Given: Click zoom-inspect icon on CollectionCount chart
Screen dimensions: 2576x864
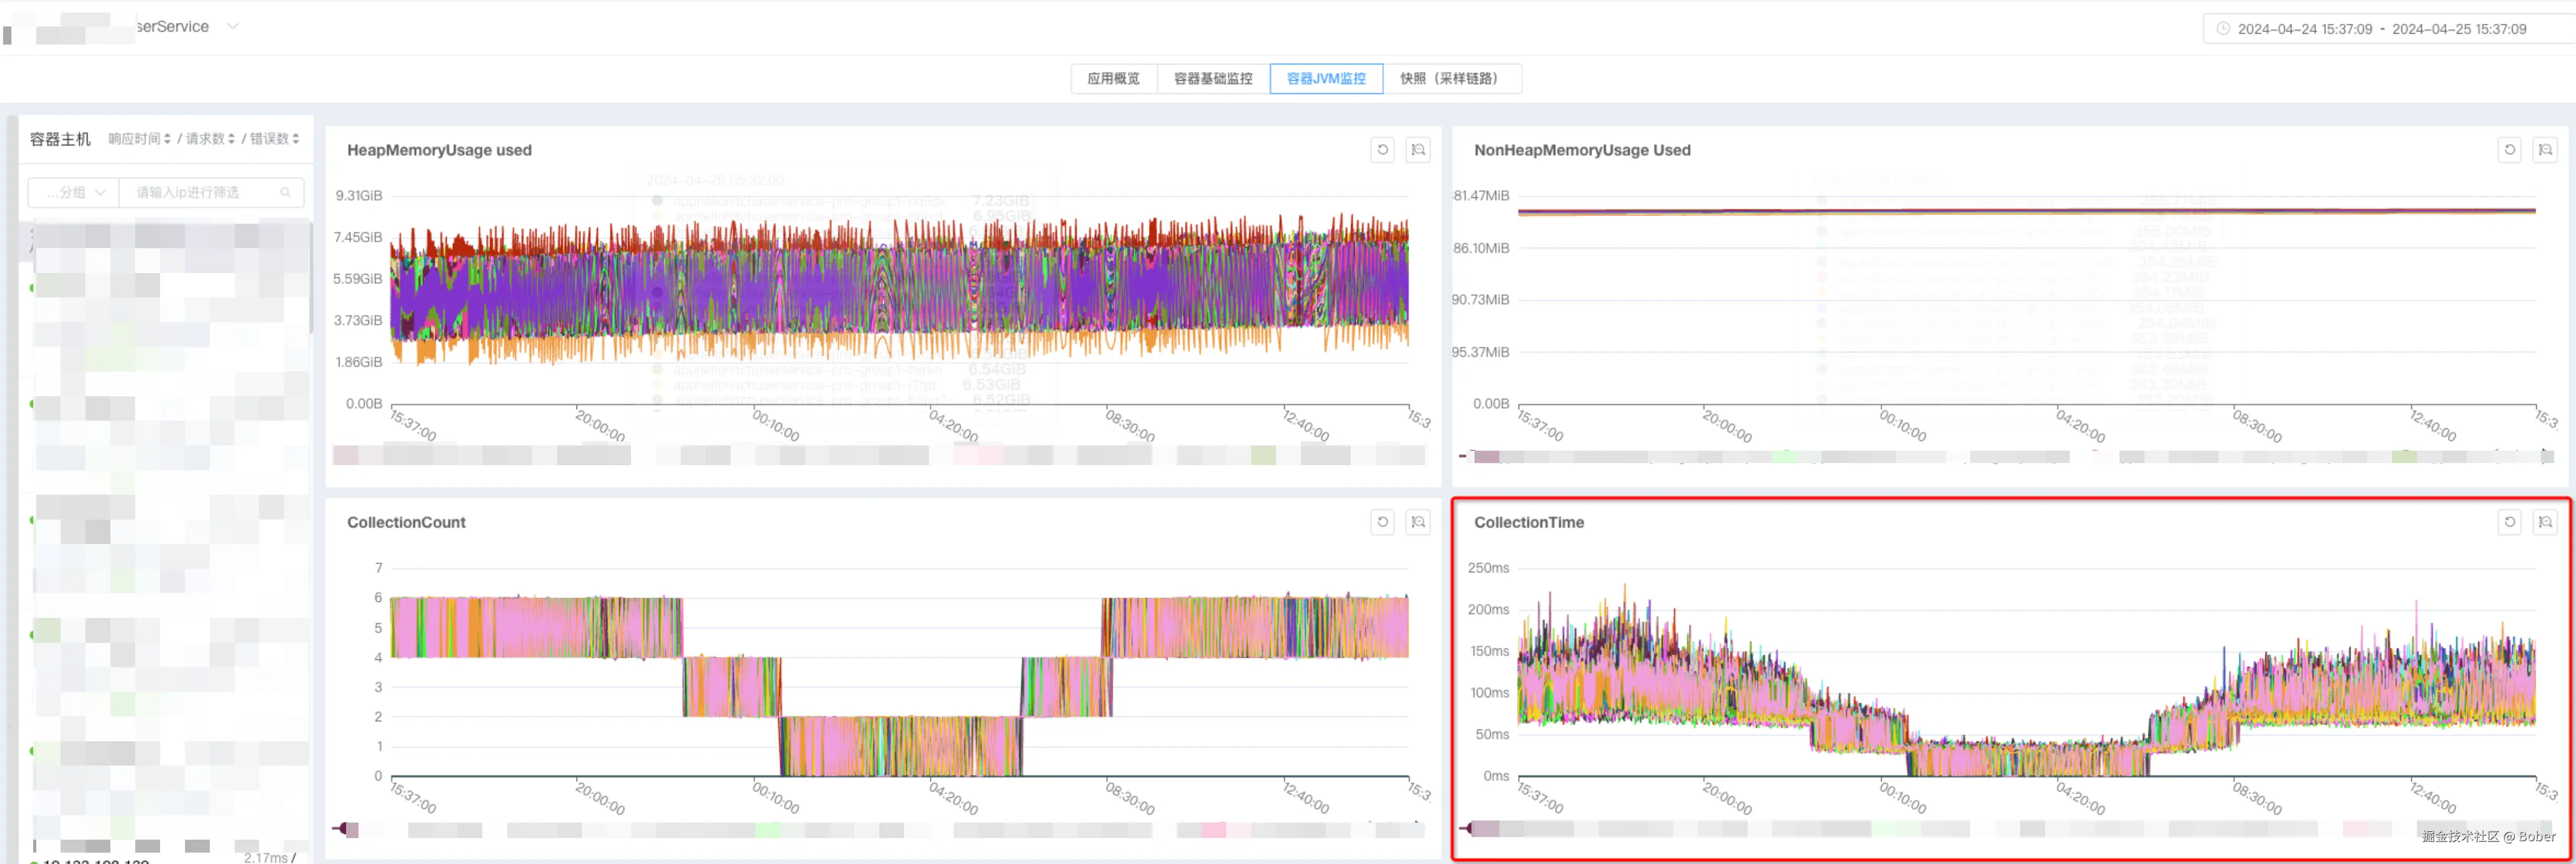Looking at the screenshot, I should pos(1417,522).
